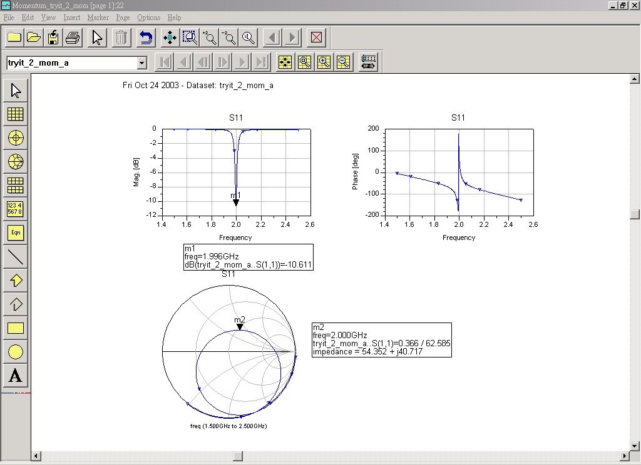Insert an equation with Eqn button
Screen dimensions: 641x465
point(16,232)
